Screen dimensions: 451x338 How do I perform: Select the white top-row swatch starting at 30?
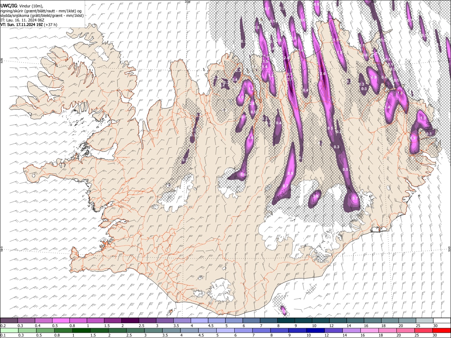tap(441, 321)
